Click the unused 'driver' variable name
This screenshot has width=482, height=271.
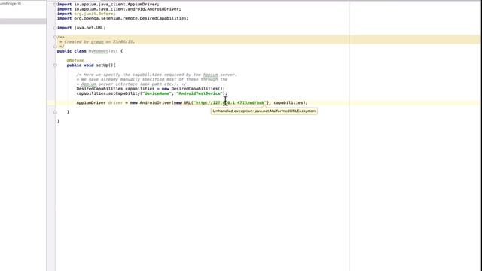coord(115,102)
